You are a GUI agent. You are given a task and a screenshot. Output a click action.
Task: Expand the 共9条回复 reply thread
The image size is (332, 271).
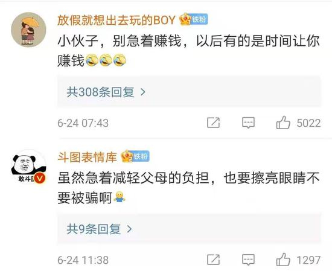pos(189,229)
